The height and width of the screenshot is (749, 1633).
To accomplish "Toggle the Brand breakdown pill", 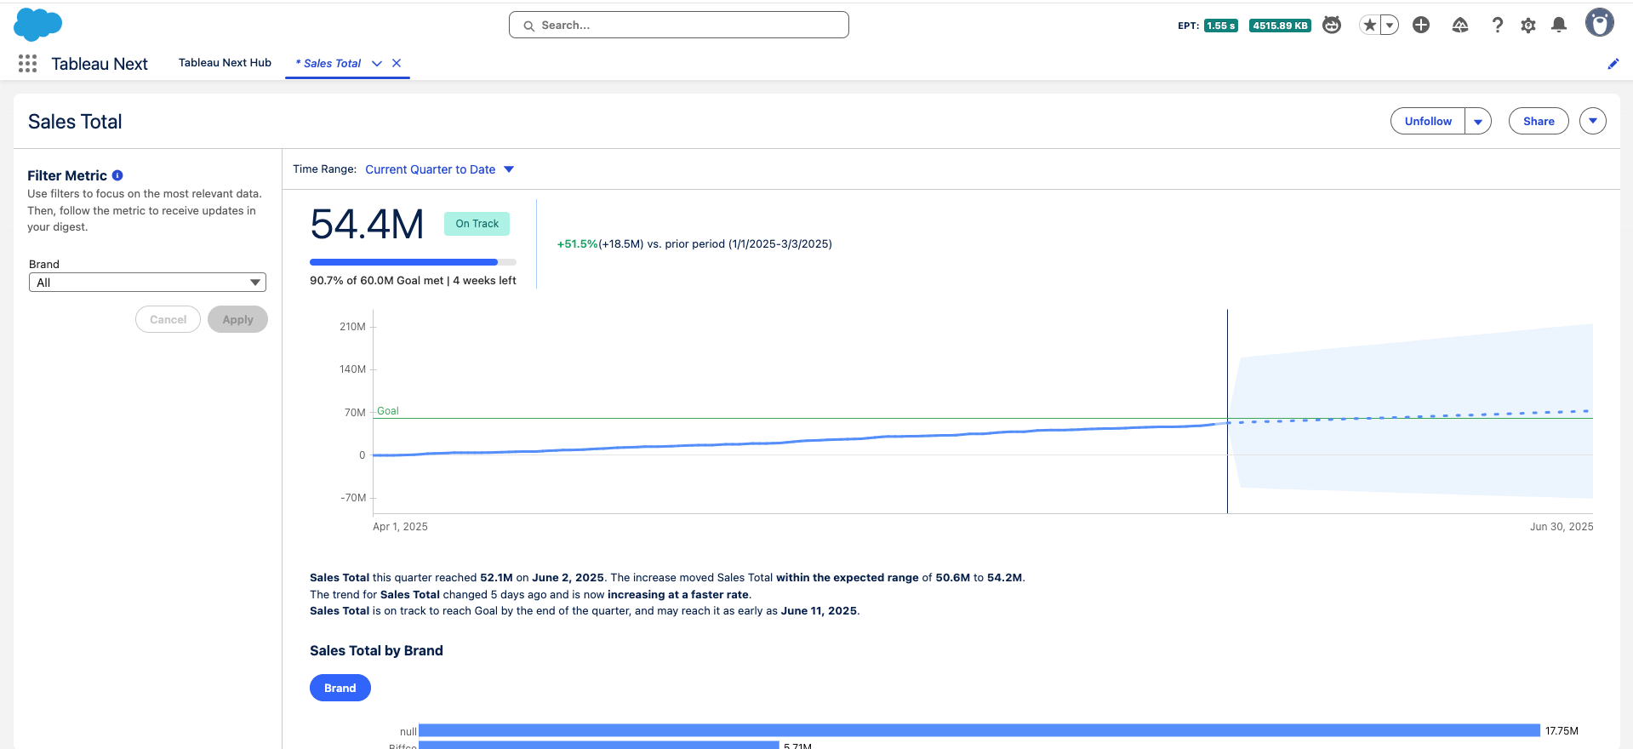I will point(340,688).
